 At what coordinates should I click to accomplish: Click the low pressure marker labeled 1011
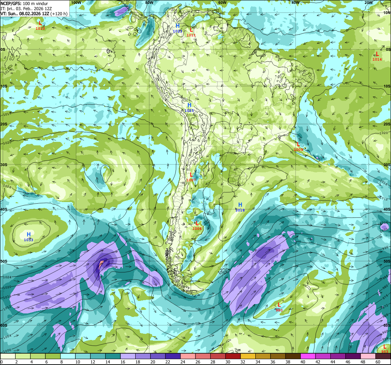[191, 32]
